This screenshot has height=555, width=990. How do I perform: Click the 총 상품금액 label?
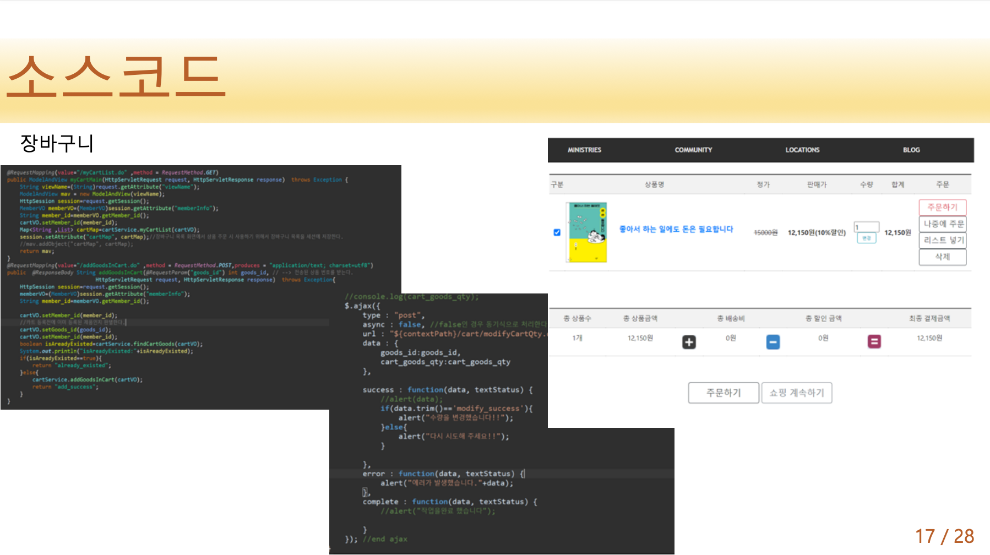(640, 318)
